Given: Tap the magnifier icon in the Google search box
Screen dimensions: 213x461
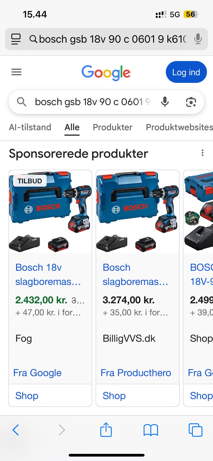Looking at the screenshot, I should (22, 102).
